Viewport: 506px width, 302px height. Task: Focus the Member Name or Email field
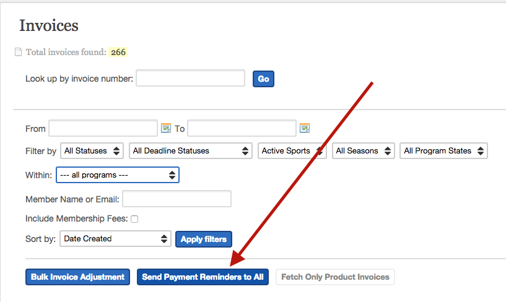tap(177, 199)
